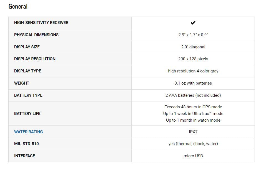Click the Display Size label
The image size is (259, 170).
click(27, 47)
